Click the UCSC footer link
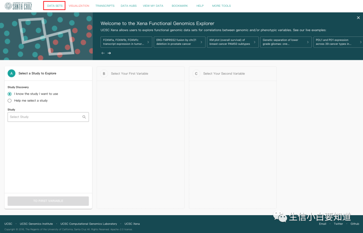 (8, 224)
